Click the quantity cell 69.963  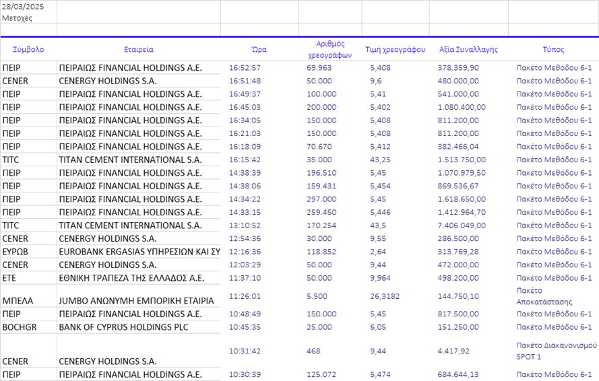point(319,68)
